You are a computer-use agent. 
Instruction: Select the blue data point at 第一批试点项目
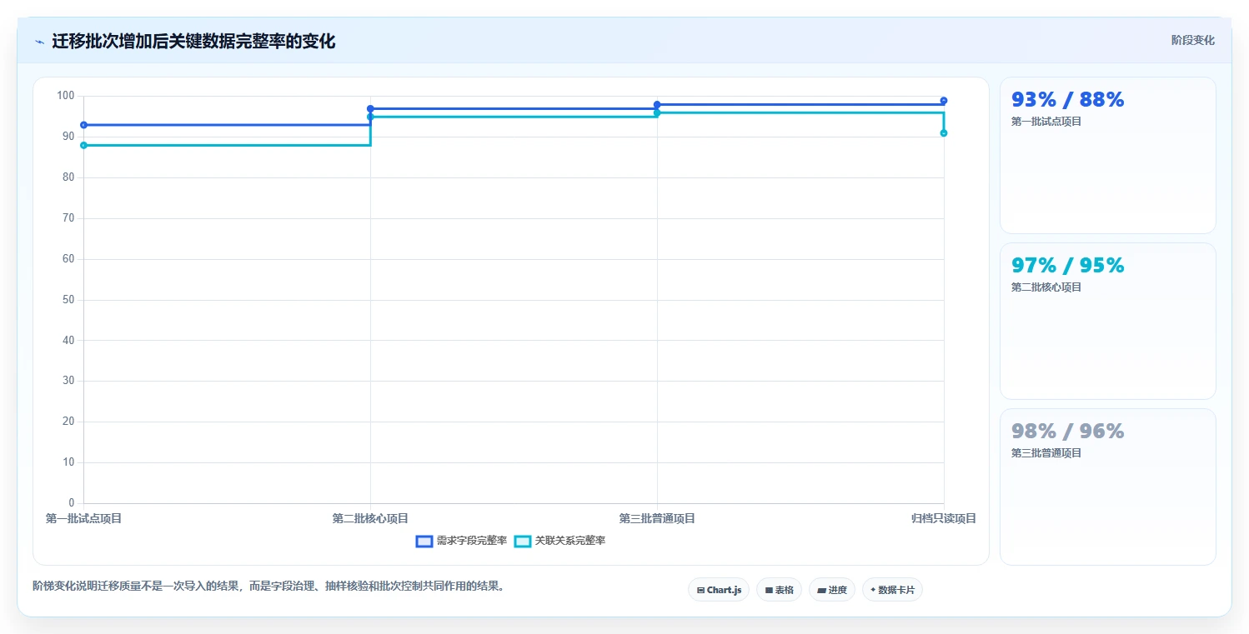coord(83,125)
